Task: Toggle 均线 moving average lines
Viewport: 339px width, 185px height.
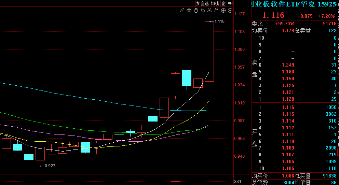Action: tap(215, 3)
